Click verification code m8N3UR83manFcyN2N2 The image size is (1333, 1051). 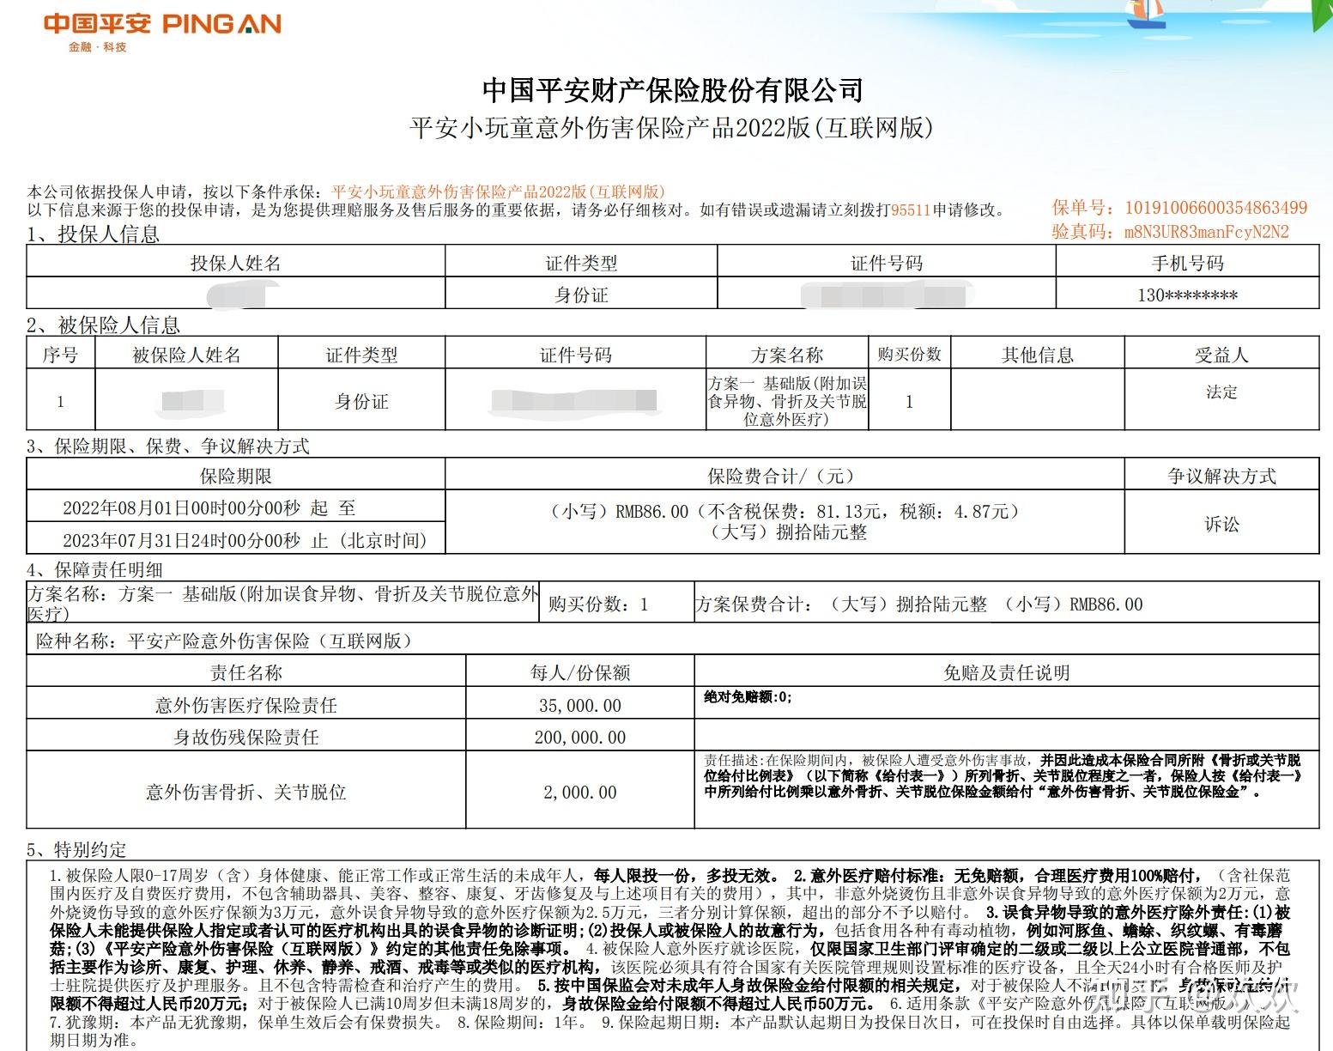[x=1206, y=232]
